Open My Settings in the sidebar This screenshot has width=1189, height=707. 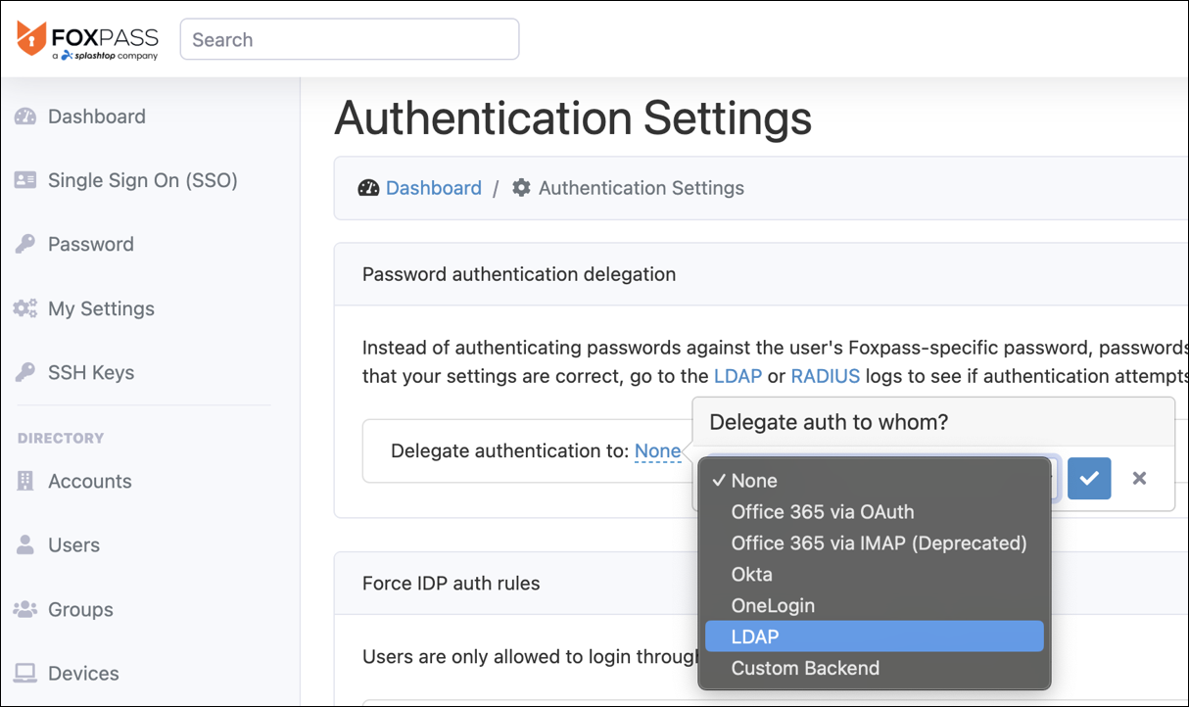coord(102,308)
